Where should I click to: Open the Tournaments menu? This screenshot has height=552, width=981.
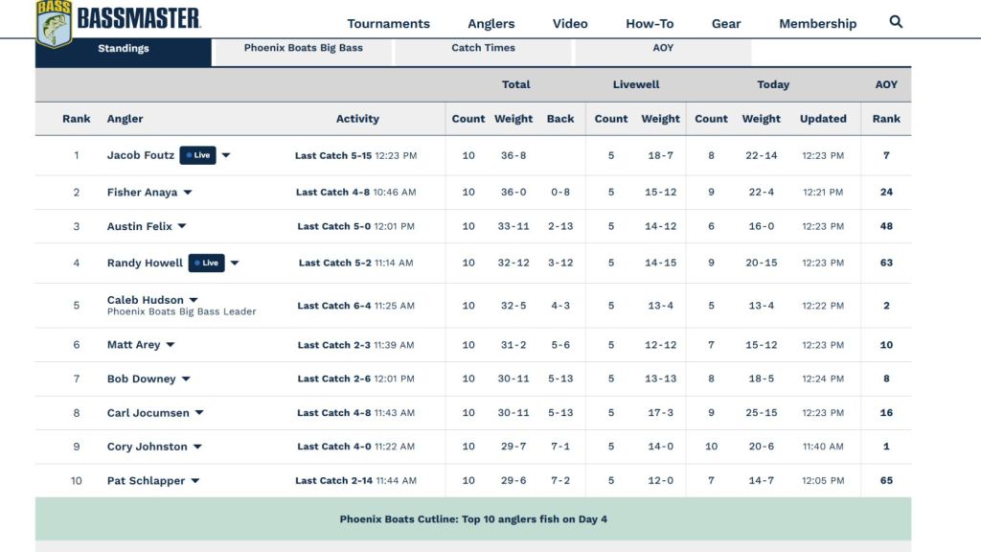coord(388,24)
